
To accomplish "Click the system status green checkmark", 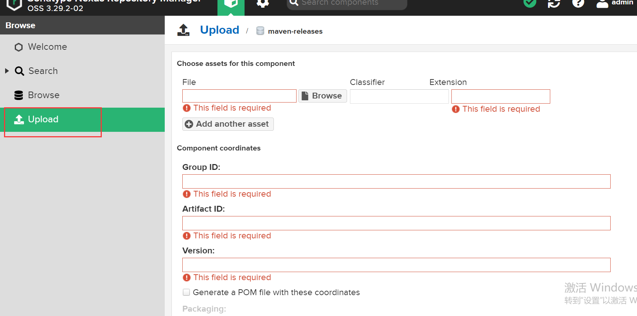I will pyautogui.click(x=530, y=3).
